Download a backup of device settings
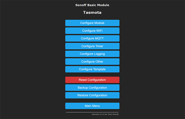The image size is (185, 119). click(92, 88)
